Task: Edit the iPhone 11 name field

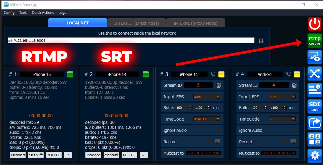Action: click(x=189, y=74)
